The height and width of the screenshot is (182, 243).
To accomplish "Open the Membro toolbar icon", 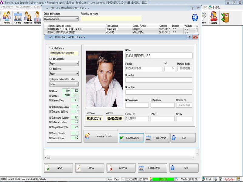I will click(x=7, y=18).
